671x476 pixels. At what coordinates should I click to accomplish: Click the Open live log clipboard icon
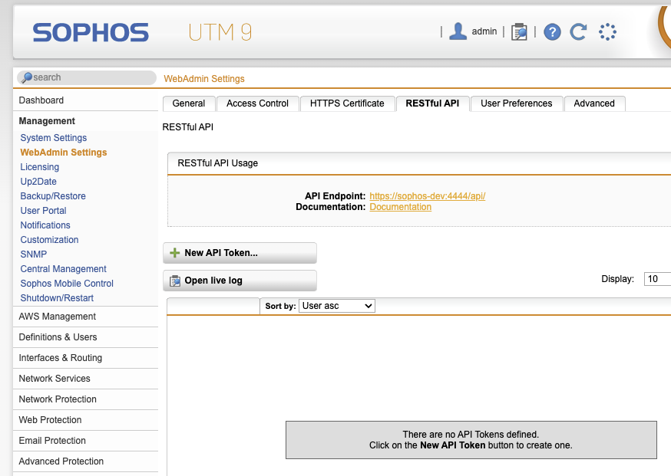(175, 281)
